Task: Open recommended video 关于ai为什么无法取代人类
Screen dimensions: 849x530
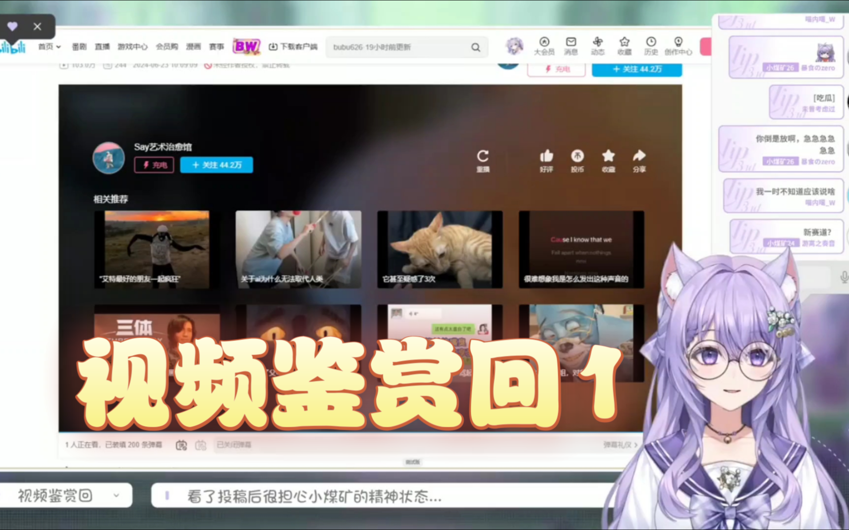Action: click(x=298, y=249)
